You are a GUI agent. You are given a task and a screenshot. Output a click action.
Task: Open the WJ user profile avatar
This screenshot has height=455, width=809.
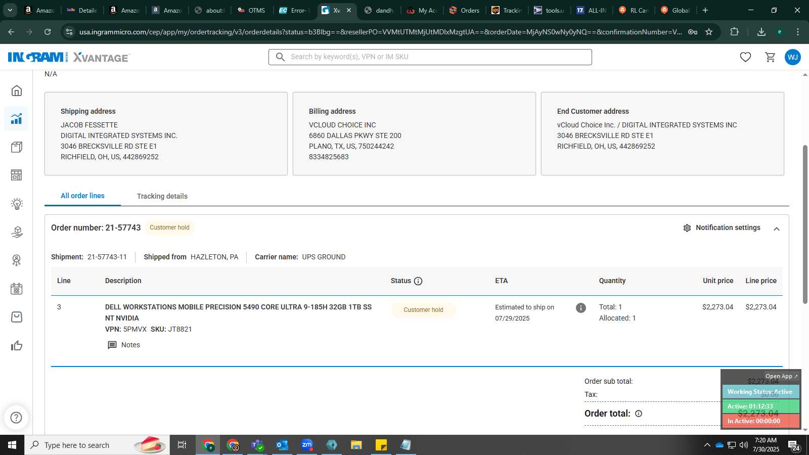click(793, 57)
